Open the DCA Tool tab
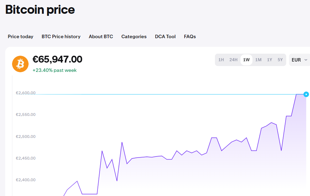The height and width of the screenshot is (196, 310). point(165,37)
